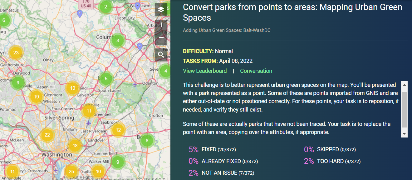Open the yellow cluster marker labeled 25
This screenshot has height=180, width=412.
[71, 171]
